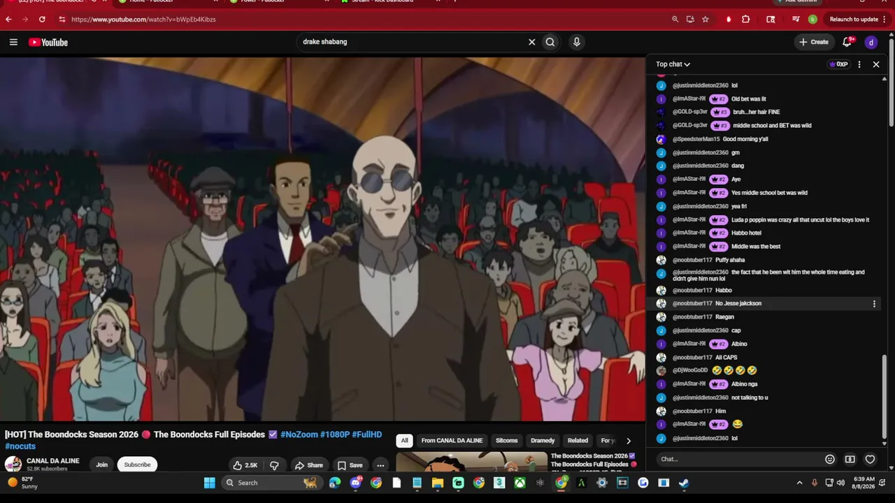Reload the current page
Viewport: 895px width, 503px height.
point(42,20)
